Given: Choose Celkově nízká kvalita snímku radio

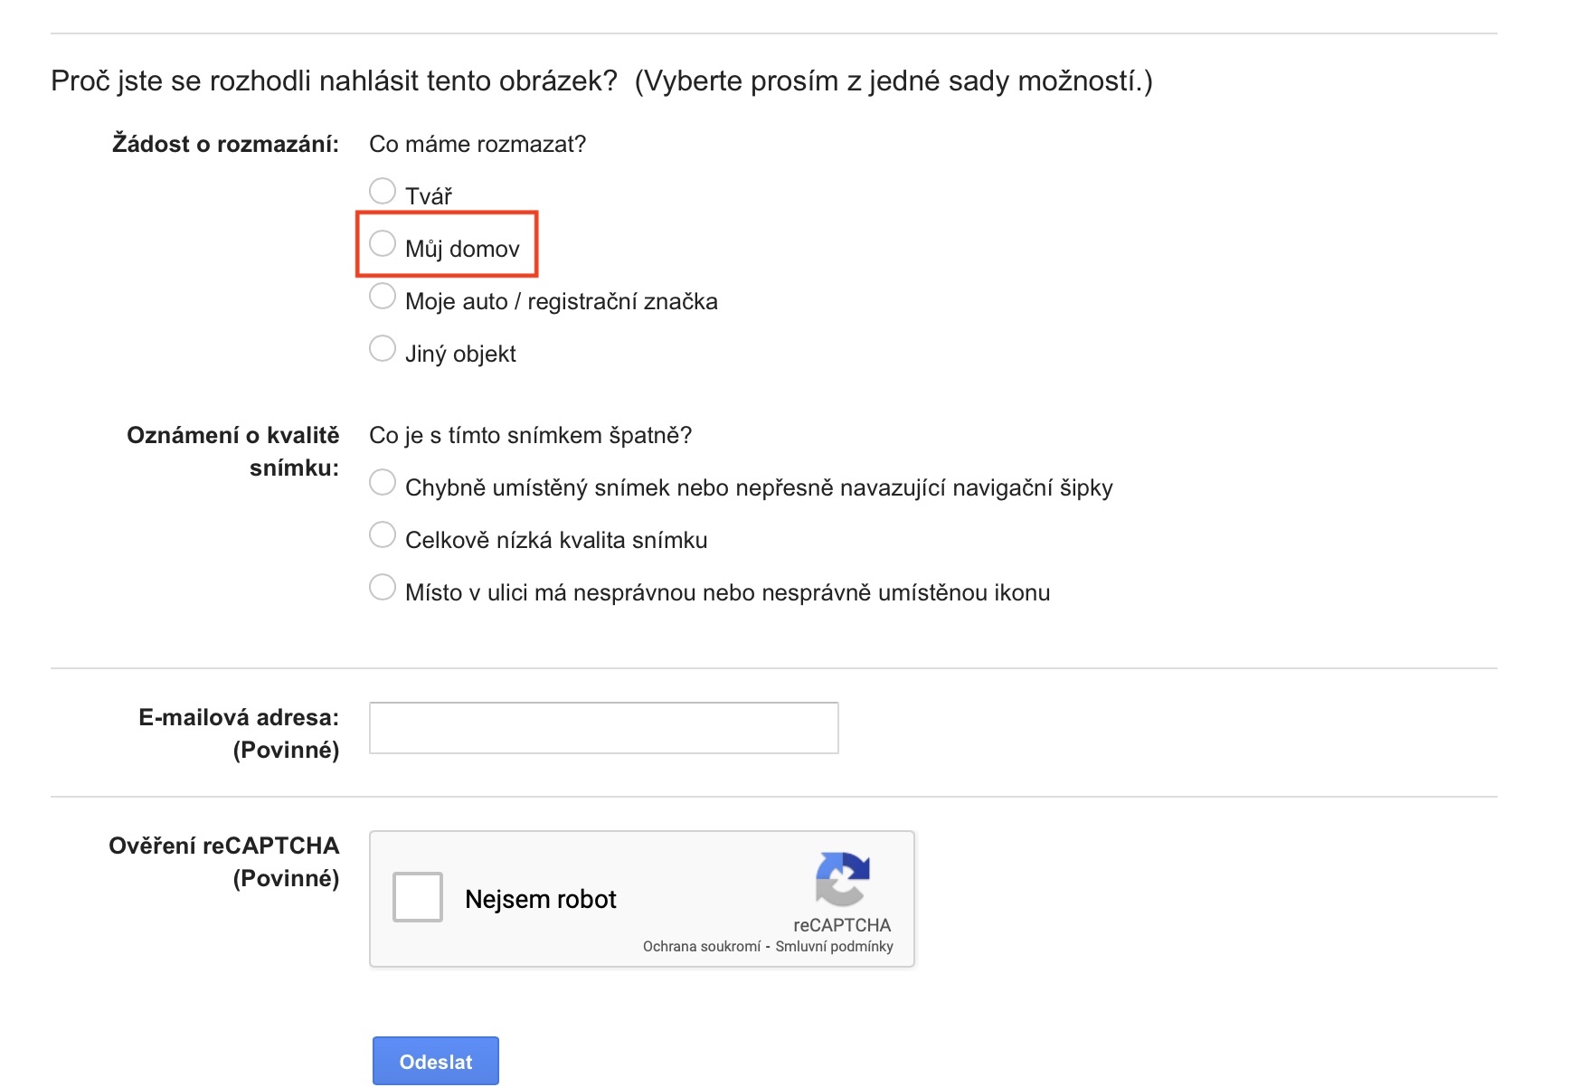Looking at the screenshot, I should coord(383,535).
